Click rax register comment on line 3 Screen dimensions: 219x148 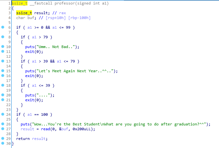click(62, 13)
